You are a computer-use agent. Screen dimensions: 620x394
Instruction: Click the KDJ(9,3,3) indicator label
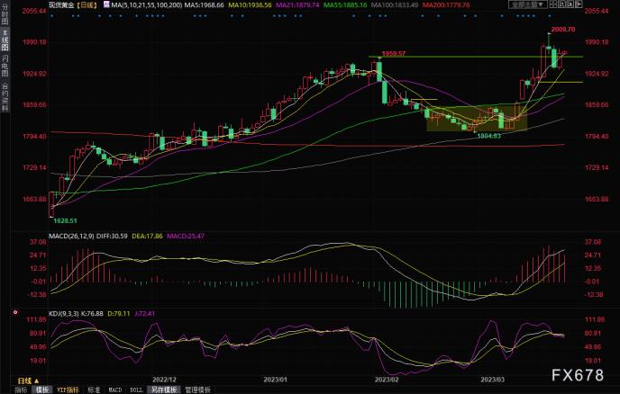click(64, 313)
